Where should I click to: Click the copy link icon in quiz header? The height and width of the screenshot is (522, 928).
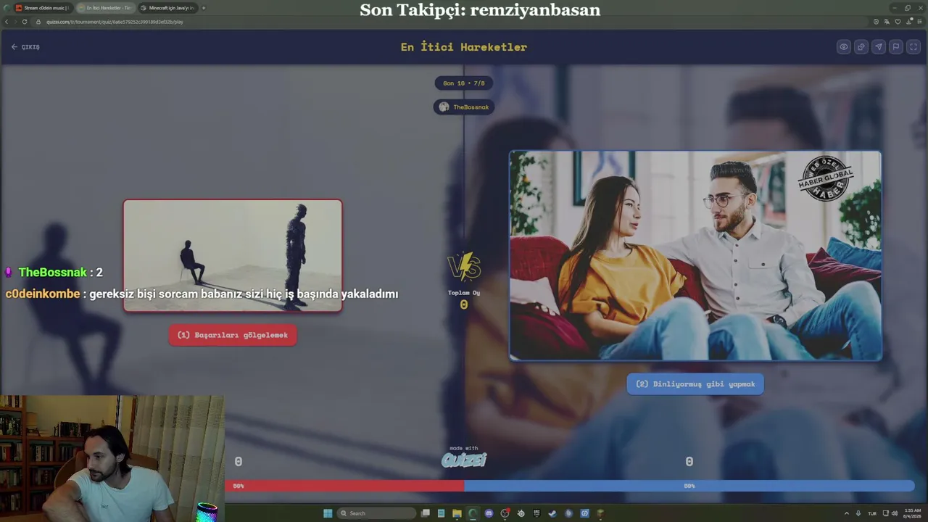(861, 47)
